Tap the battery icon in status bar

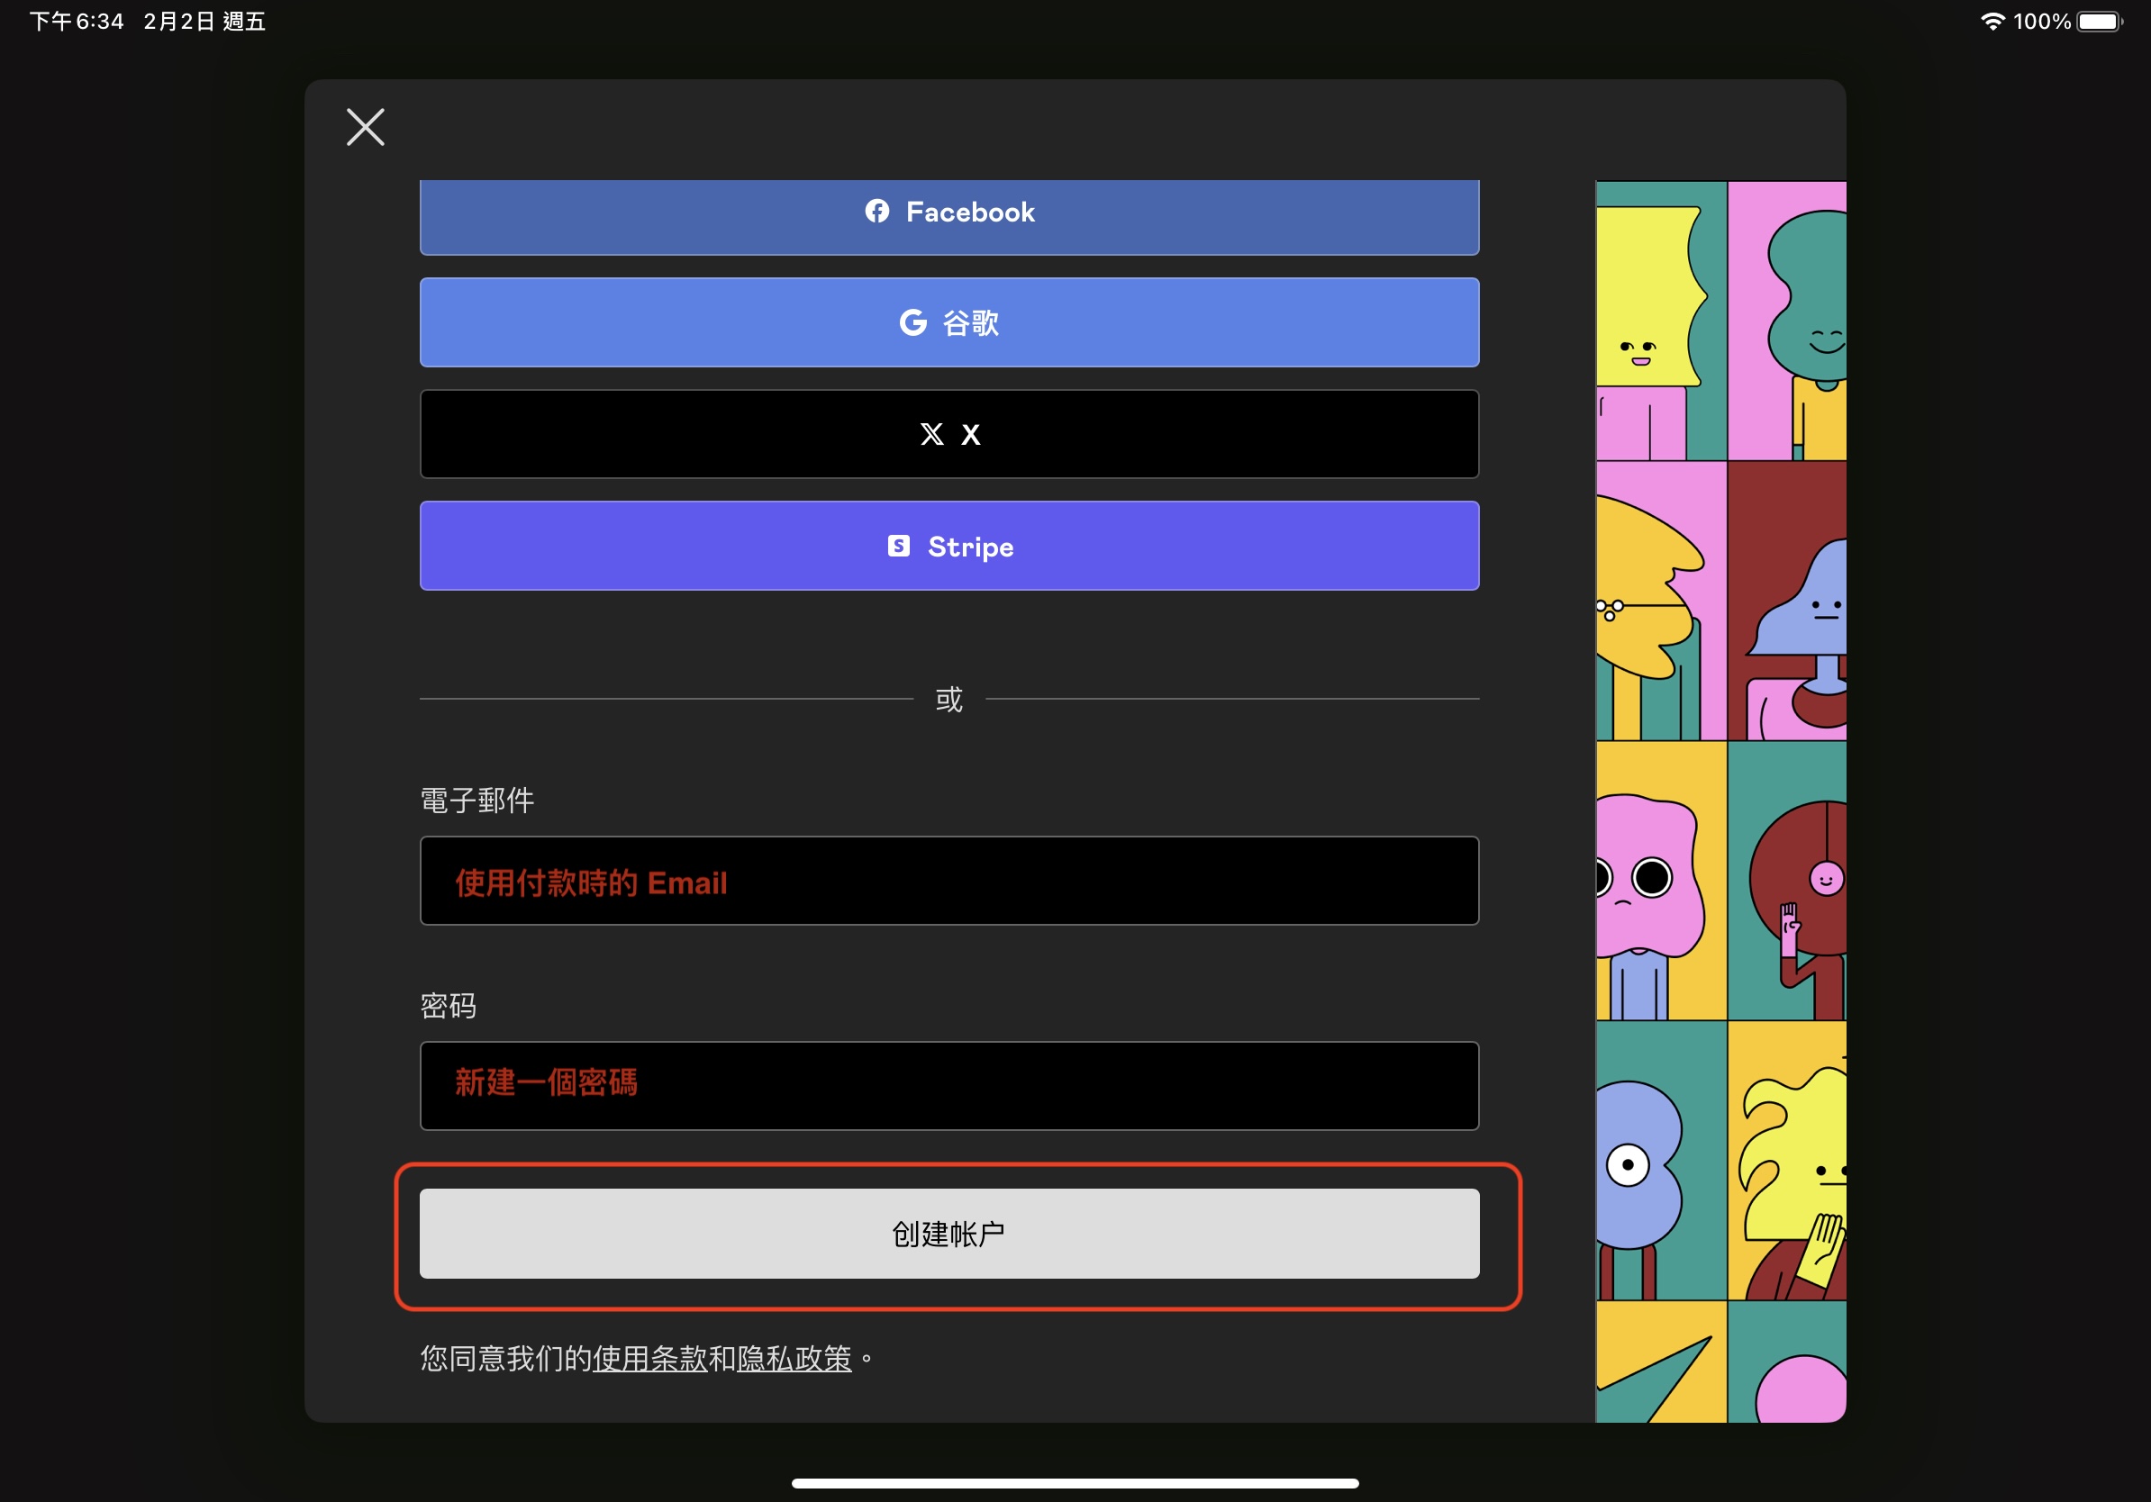click(x=2099, y=22)
